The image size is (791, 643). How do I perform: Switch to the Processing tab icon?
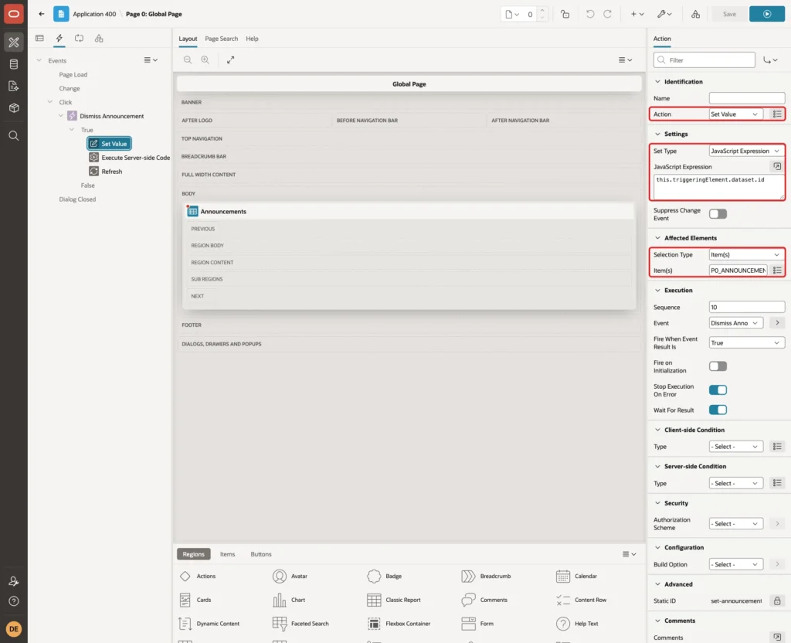pyautogui.click(x=79, y=39)
